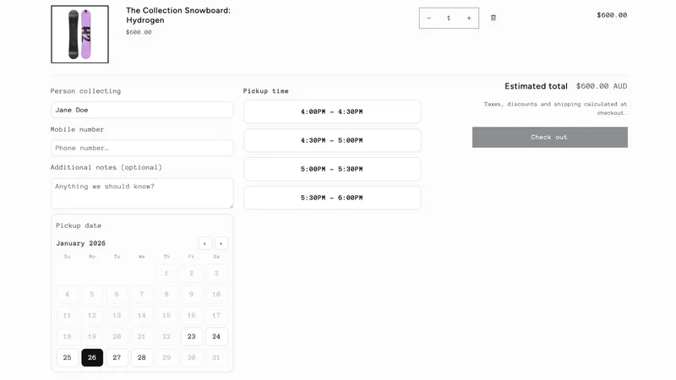Click the Pickup time heading
676x380 pixels.
click(266, 91)
